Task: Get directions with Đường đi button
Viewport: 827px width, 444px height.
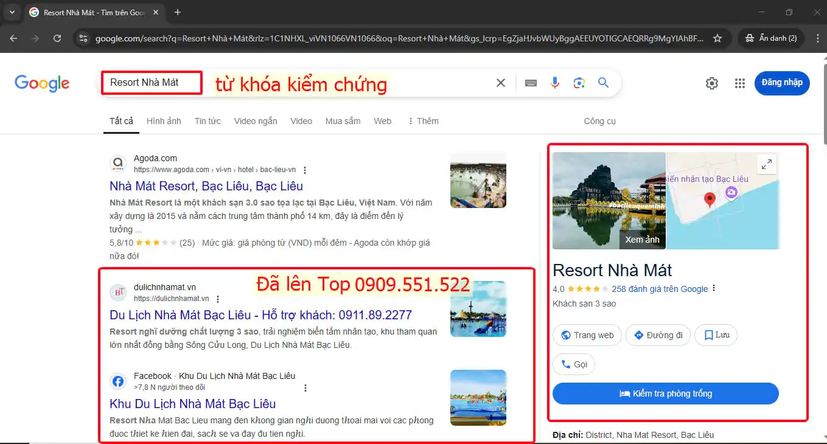Action: [x=658, y=335]
